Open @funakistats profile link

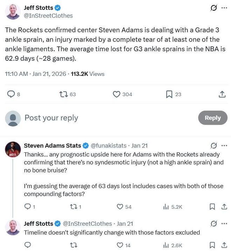[110, 145]
